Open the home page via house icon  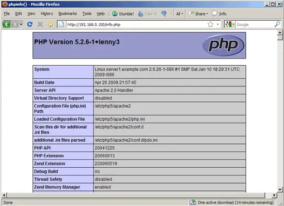(x=51, y=24)
